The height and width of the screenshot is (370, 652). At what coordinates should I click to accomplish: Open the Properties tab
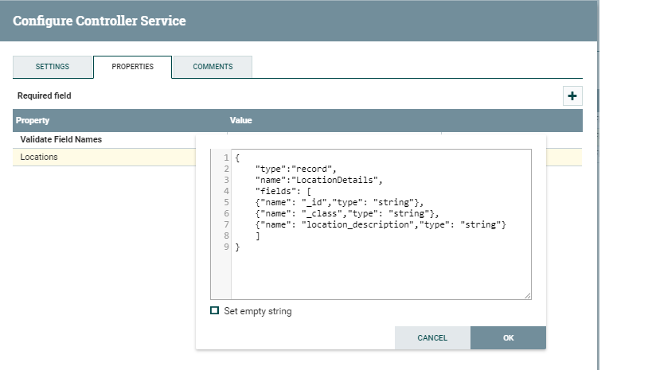(132, 67)
